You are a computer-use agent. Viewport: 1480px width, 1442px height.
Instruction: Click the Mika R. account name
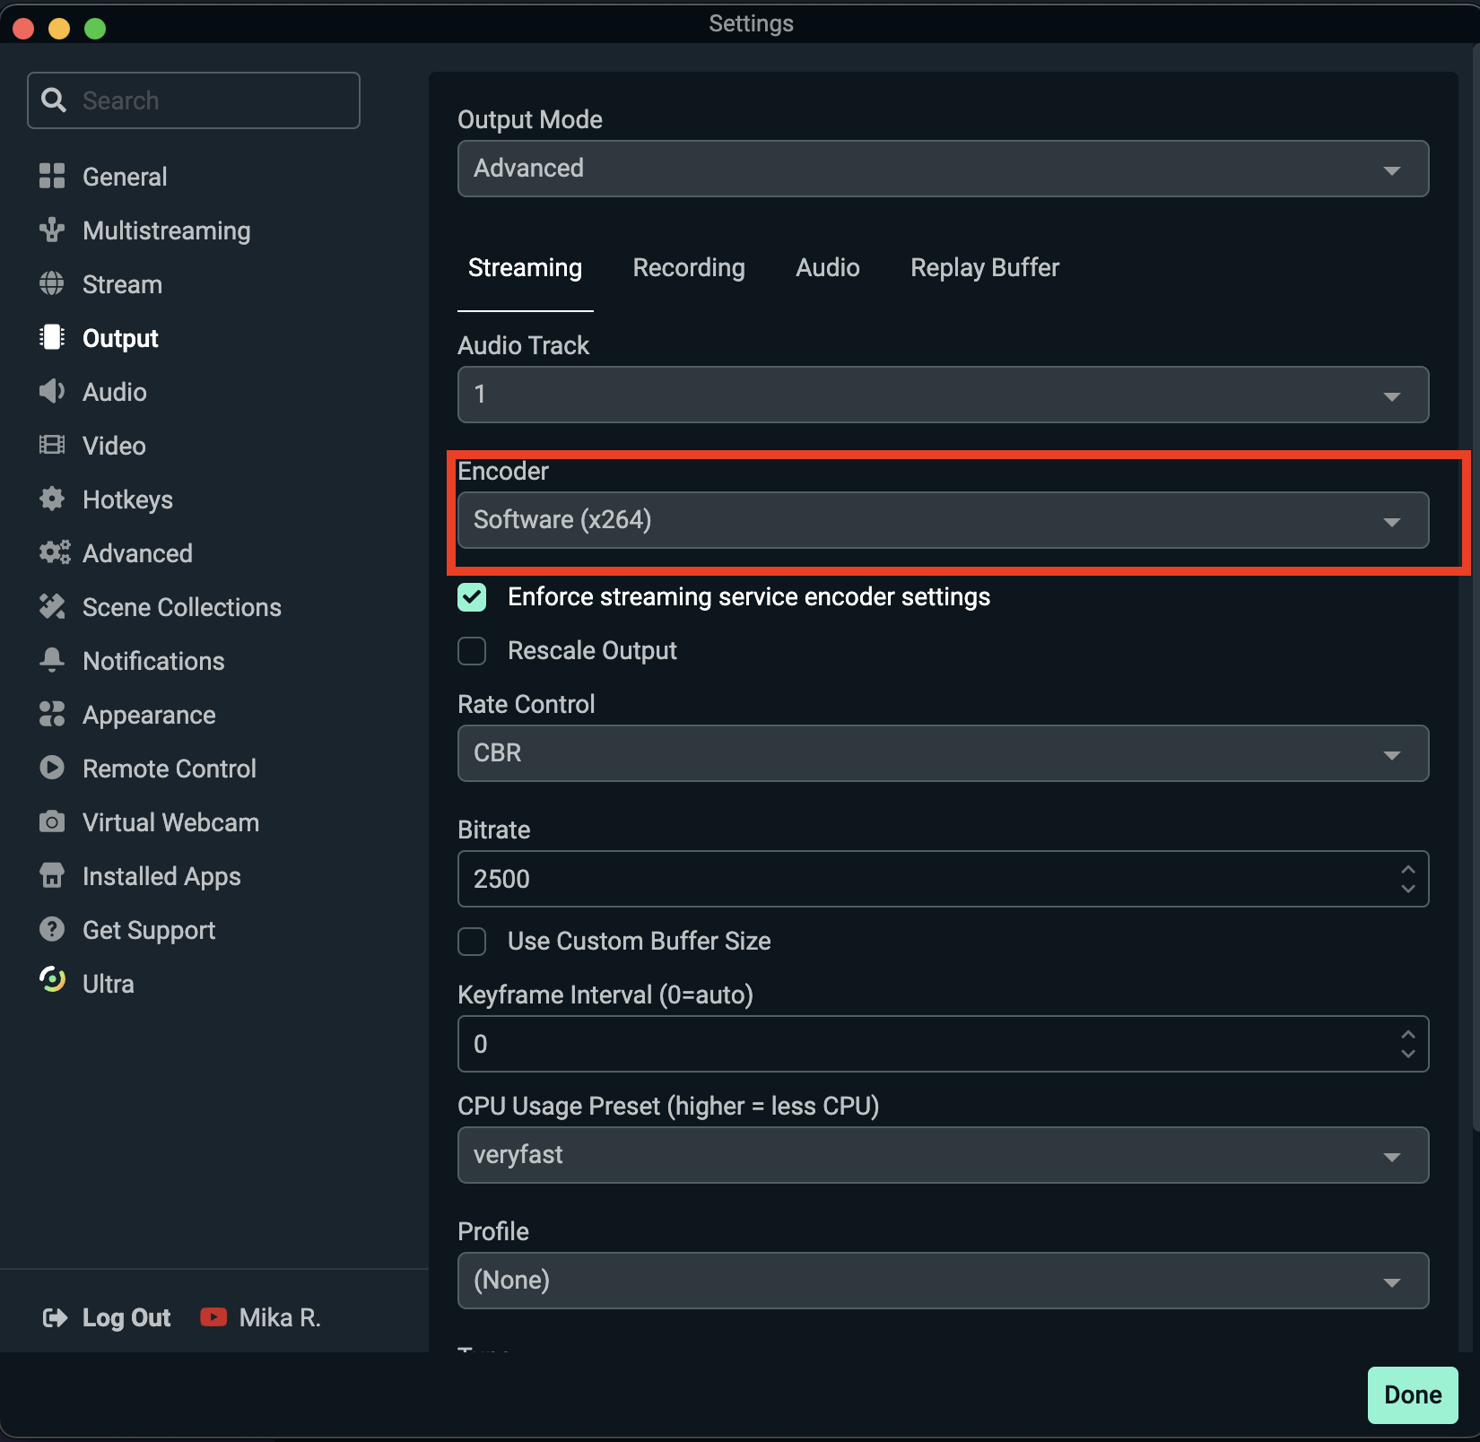click(280, 1317)
